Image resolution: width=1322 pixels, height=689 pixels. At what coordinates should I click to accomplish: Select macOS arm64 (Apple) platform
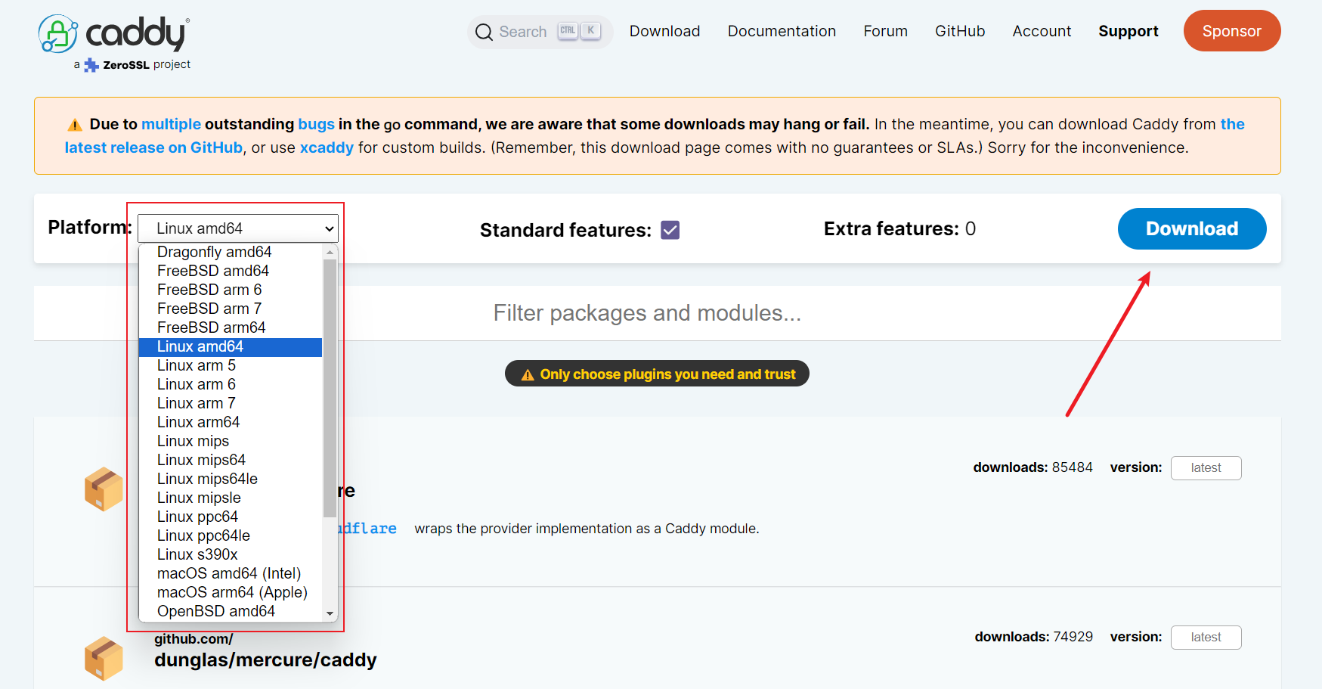[231, 592]
